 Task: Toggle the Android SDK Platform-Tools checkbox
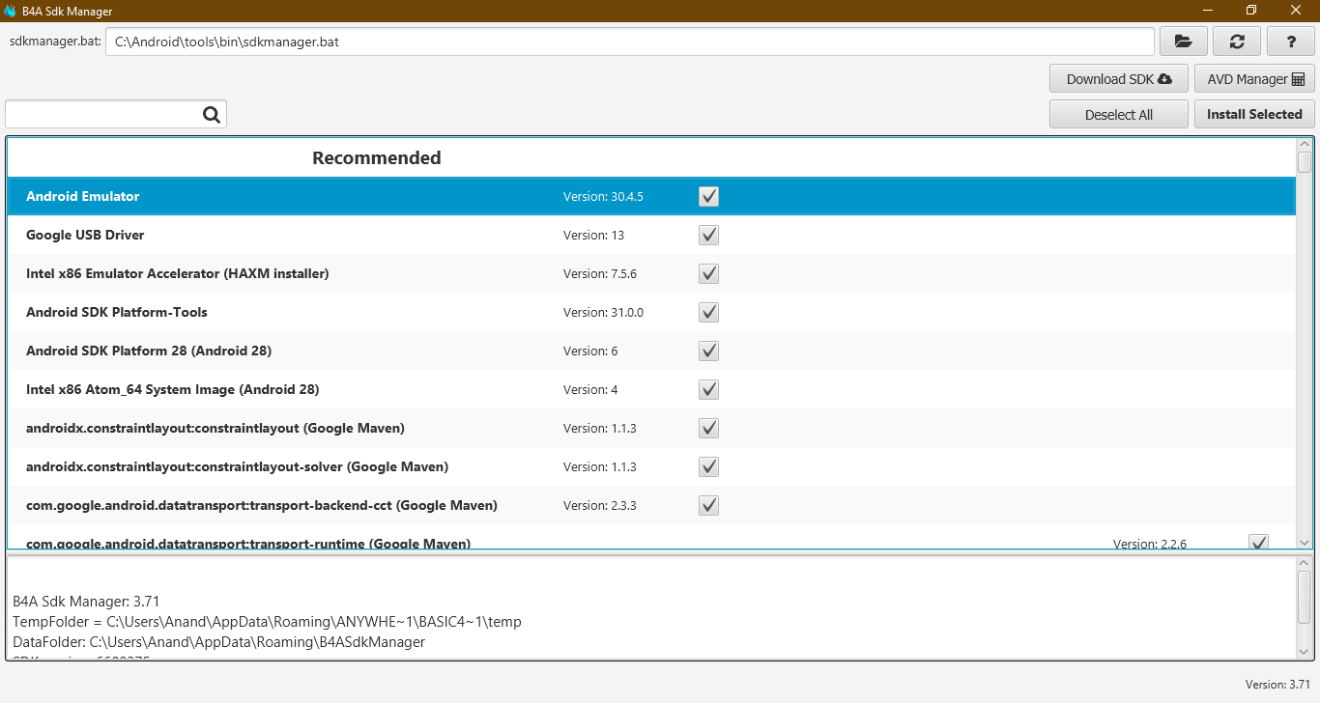708,312
